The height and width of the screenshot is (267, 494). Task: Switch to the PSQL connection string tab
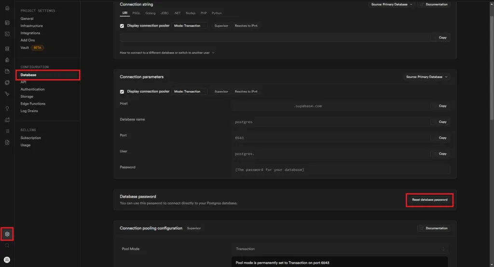(x=136, y=13)
